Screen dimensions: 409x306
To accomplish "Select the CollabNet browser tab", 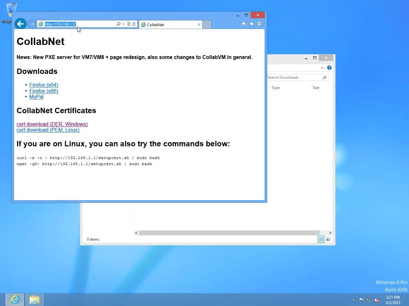I will click(171, 25).
